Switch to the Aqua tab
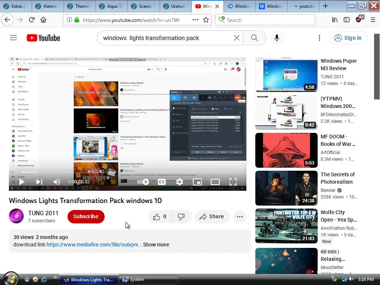 coord(112,6)
